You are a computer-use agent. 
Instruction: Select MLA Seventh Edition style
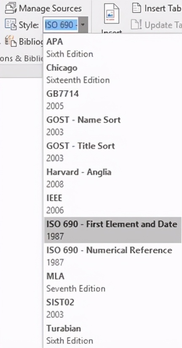click(x=113, y=282)
